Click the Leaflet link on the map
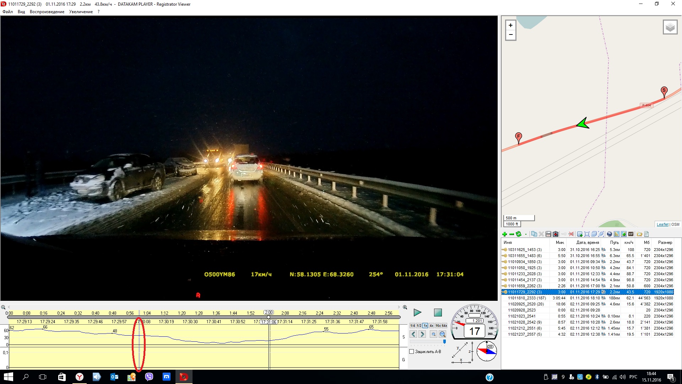 pos(662,224)
